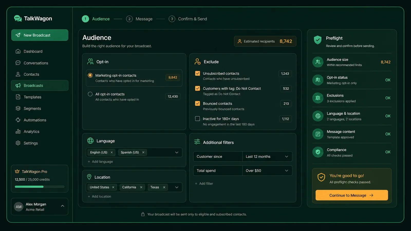411x231 pixels.
Task: Click the Analytics bar chart icon
Action: coord(18,131)
